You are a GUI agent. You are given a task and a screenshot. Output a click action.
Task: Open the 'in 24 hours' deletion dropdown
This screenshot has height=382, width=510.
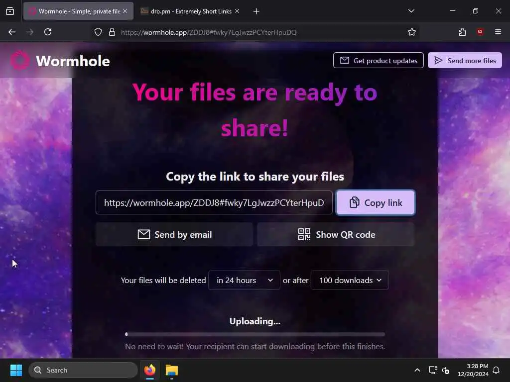pyautogui.click(x=244, y=280)
